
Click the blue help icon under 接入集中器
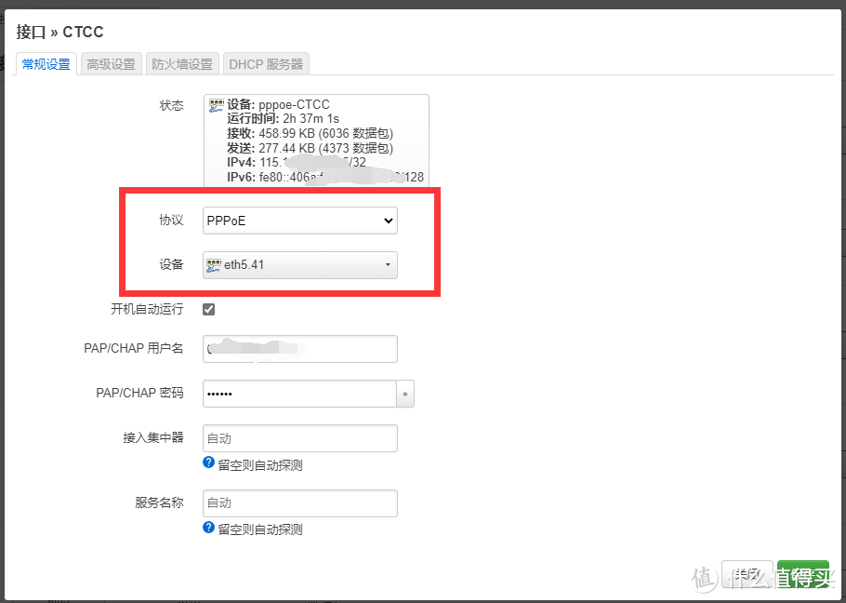[x=208, y=462]
